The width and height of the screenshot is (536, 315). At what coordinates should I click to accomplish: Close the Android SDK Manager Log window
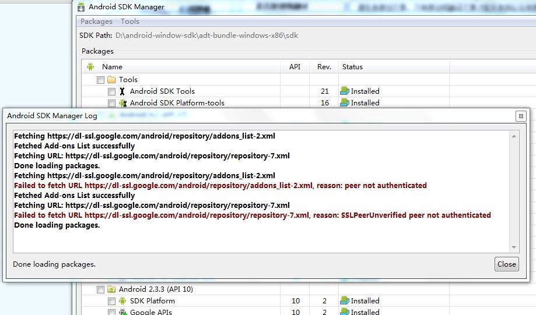521,116
